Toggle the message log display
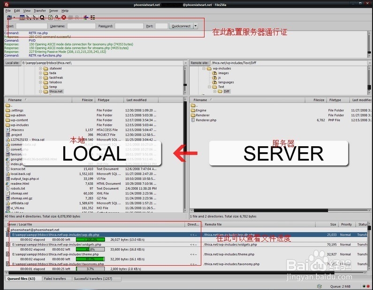Screen dimensions: 373x290 [x=22, y=17]
